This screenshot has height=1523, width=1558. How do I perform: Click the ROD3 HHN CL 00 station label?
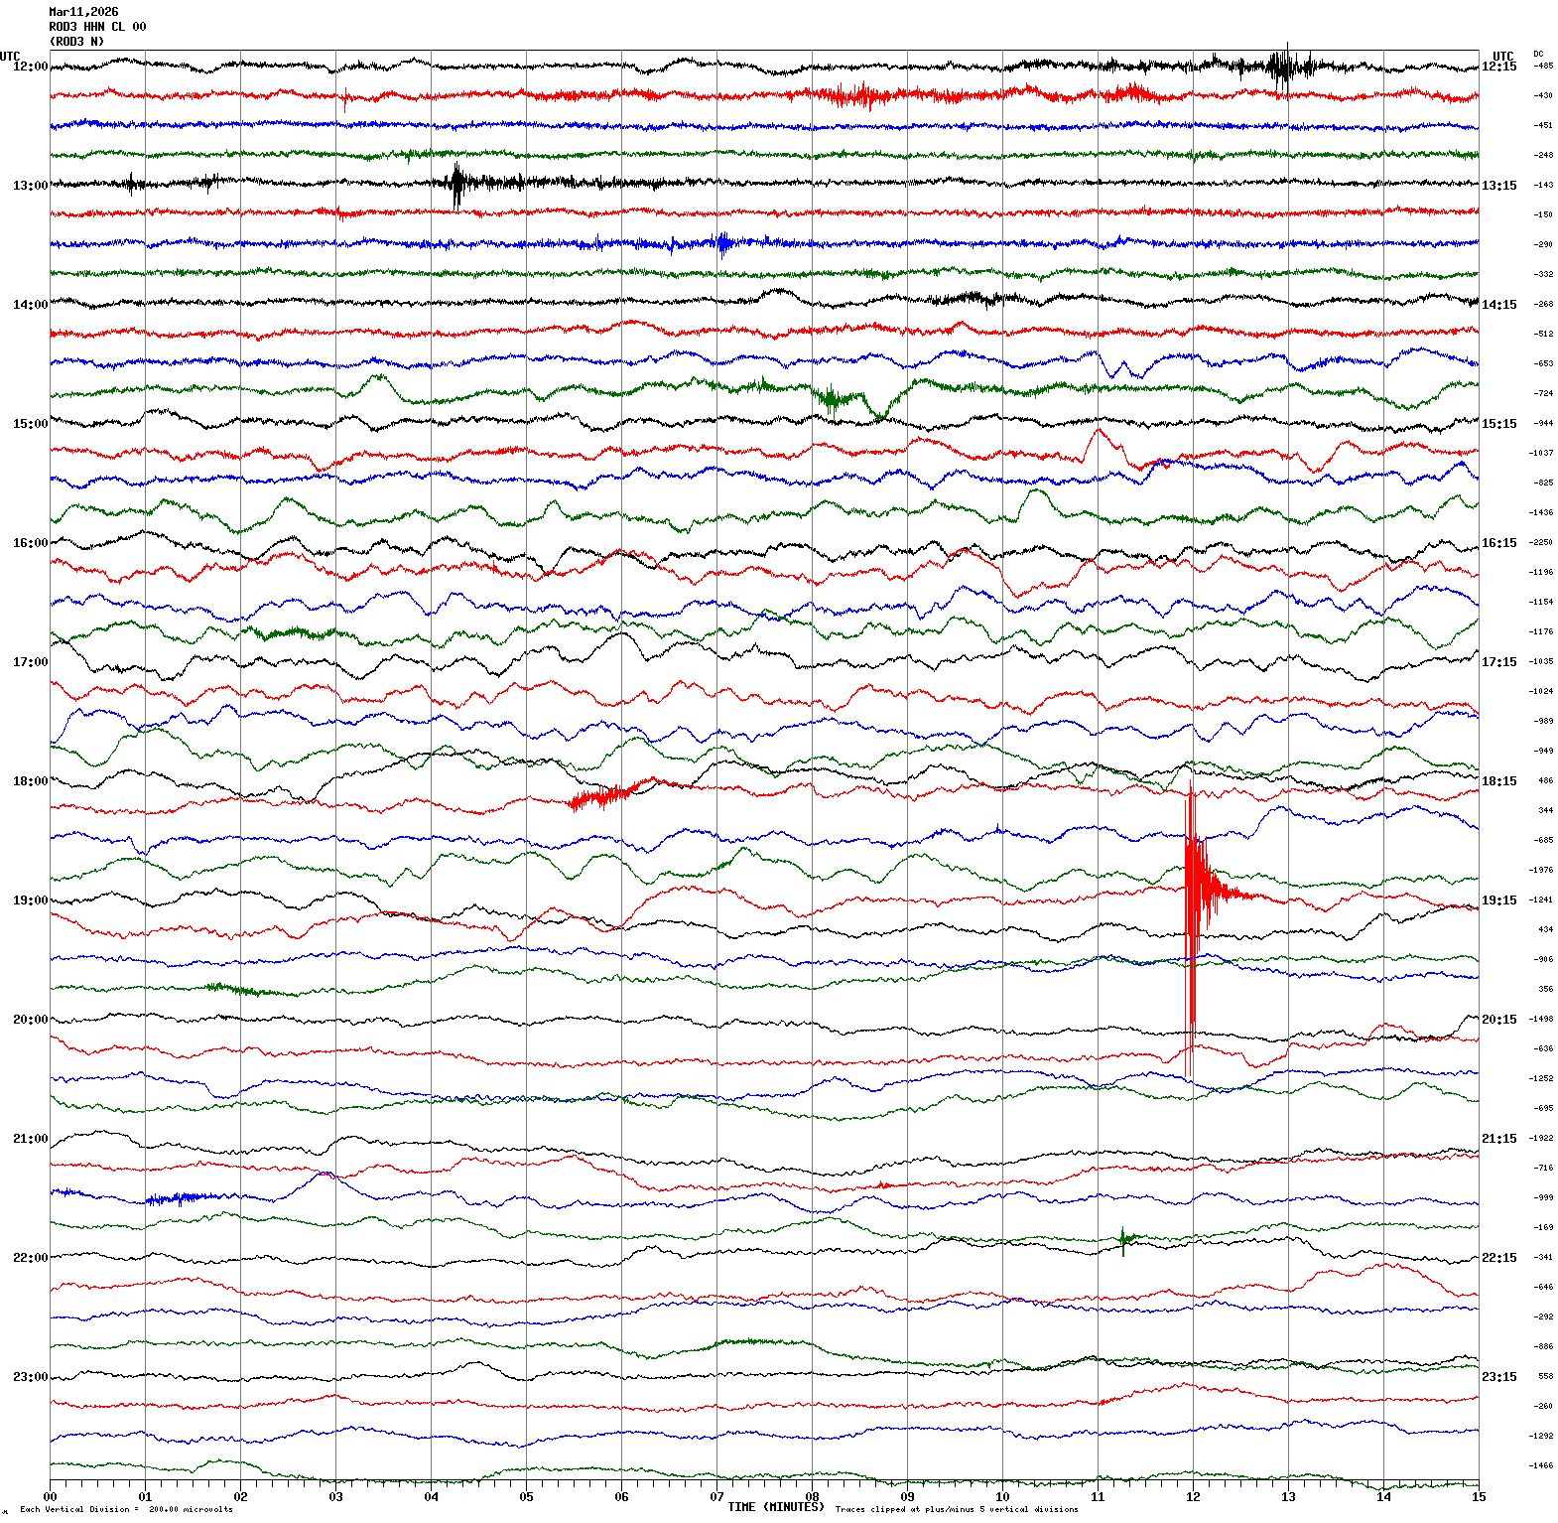(97, 27)
